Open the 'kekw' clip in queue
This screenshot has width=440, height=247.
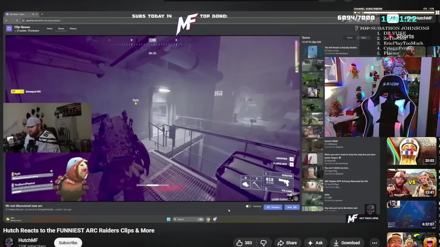[327, 195]
